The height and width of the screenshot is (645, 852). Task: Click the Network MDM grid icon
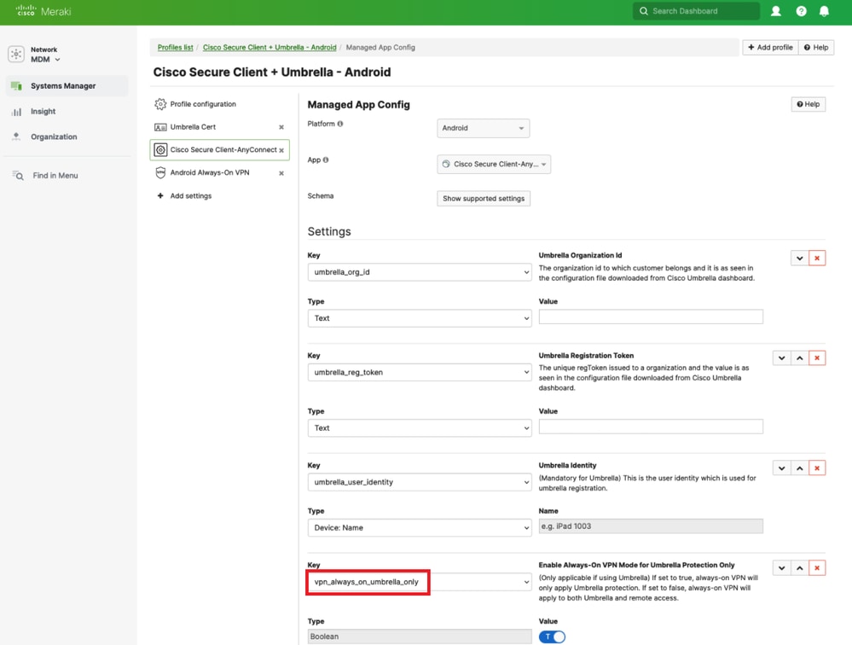15,54
